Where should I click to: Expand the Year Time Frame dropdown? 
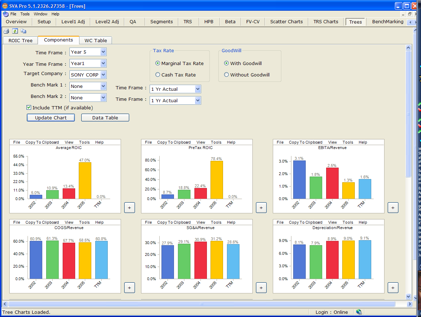pos(103,63)
